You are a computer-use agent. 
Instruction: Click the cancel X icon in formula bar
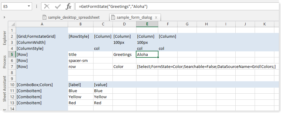47,7
